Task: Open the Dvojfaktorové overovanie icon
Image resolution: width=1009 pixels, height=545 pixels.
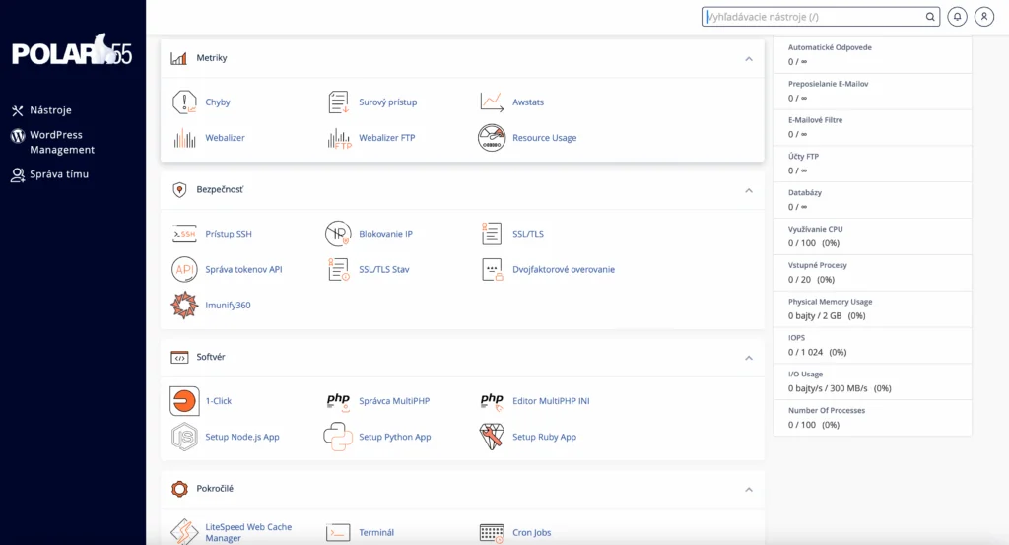Action: pyautogui.click(x=493, y=270)
